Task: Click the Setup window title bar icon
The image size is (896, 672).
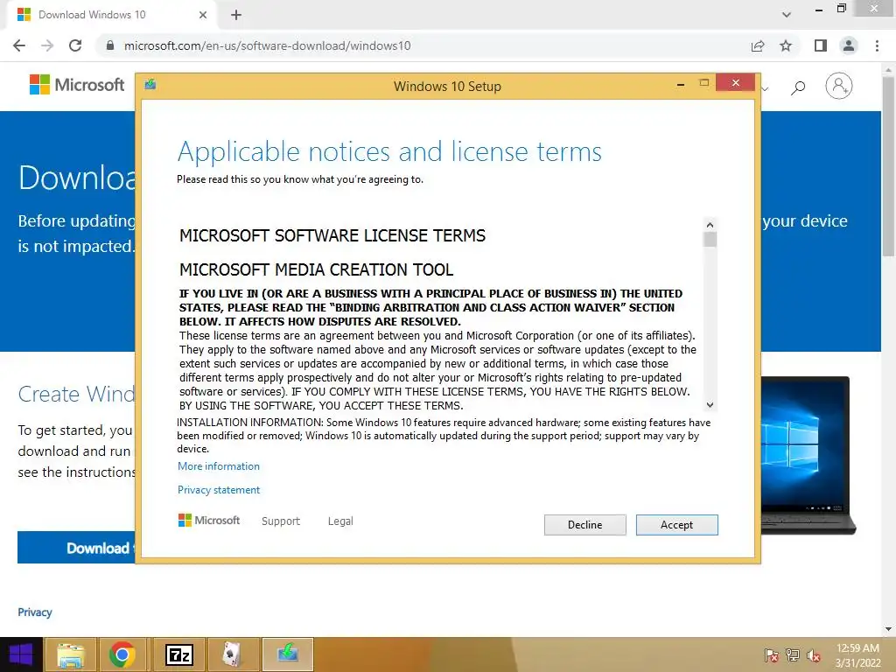Action: coord(150,85)
